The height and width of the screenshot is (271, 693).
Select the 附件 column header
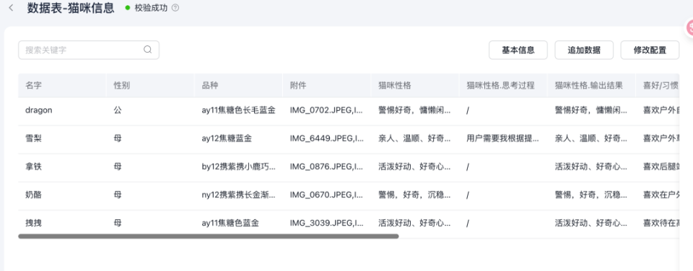click(326, 86)
